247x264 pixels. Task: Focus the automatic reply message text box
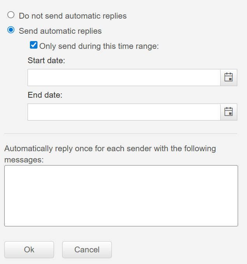[x=121, y=195]
